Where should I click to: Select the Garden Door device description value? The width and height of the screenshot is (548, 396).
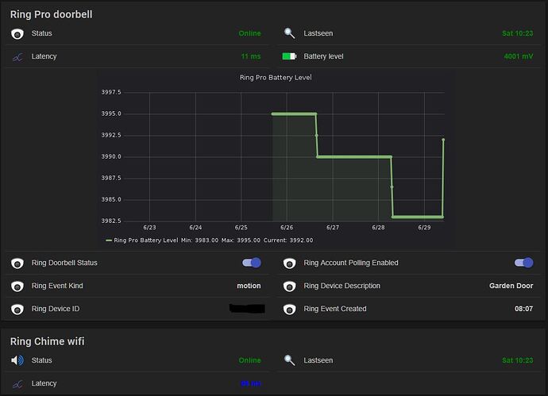(x=511, y=286)
